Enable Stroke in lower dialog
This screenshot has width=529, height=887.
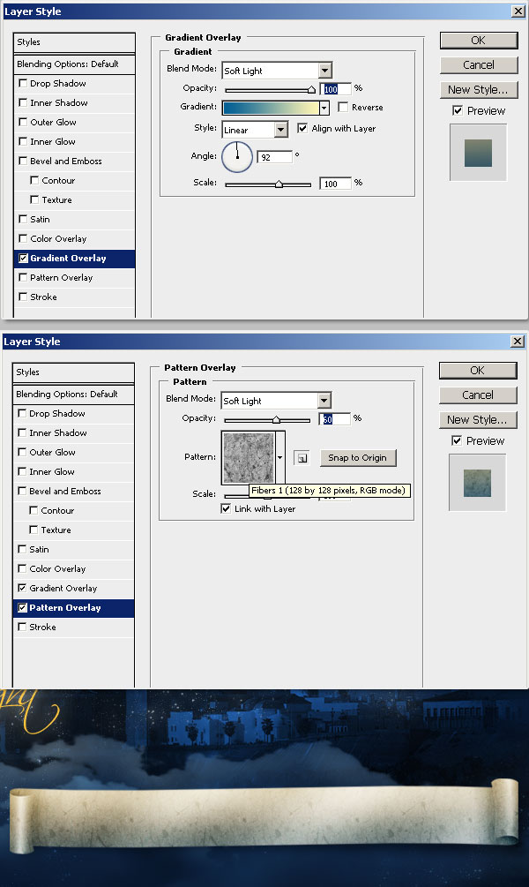(22, 627)
